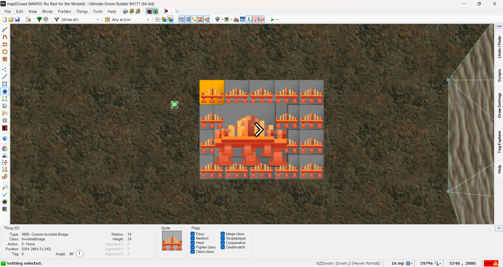Click the green tree Undo-style icon
The height and width of the screenshot is (267, 503).
(x=39, y=19)
